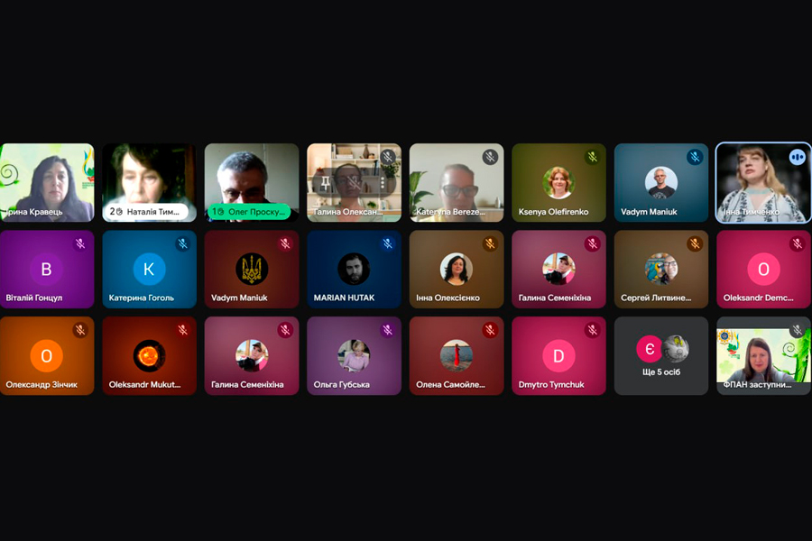Open the green raised hand badge of Олег Проску

[249, 211]
